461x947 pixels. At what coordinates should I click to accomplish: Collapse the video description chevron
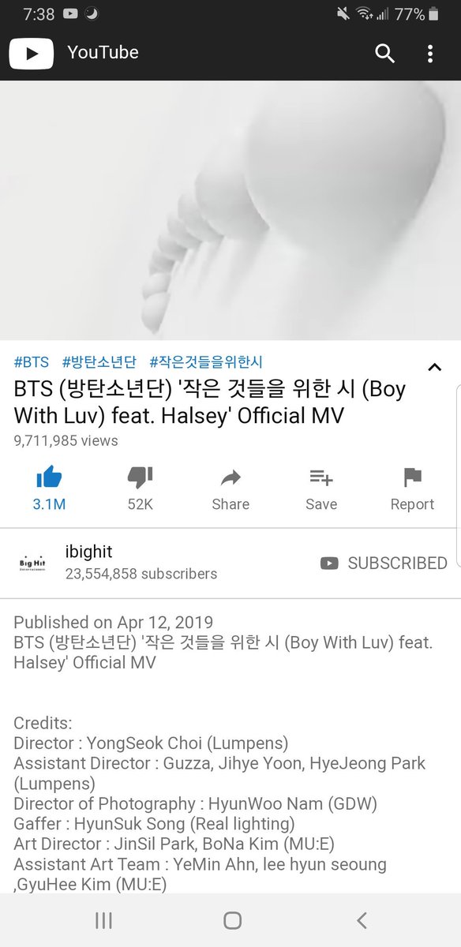[x=434, y=367]
